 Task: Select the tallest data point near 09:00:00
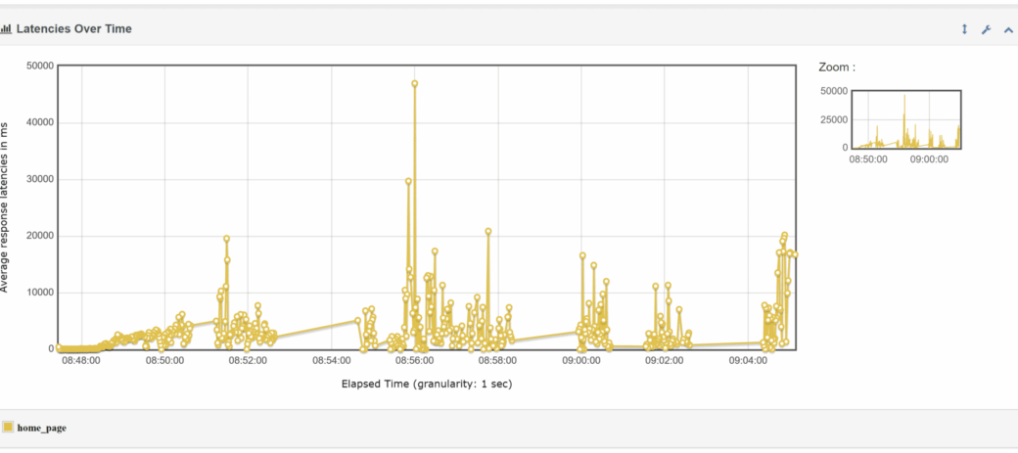tap(582, 255)
